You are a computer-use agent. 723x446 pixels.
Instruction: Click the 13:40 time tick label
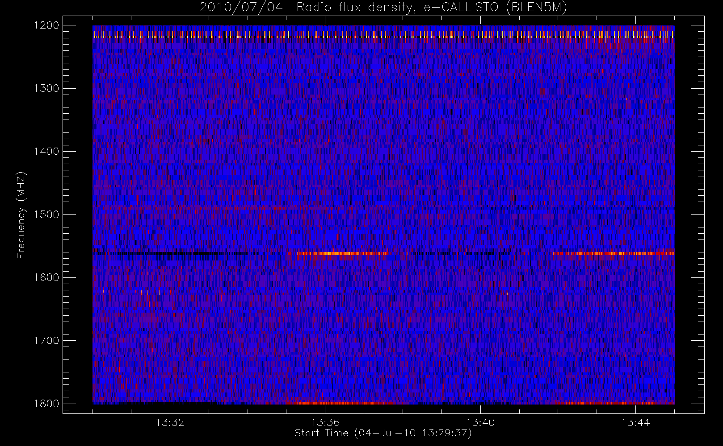(480, 422)
